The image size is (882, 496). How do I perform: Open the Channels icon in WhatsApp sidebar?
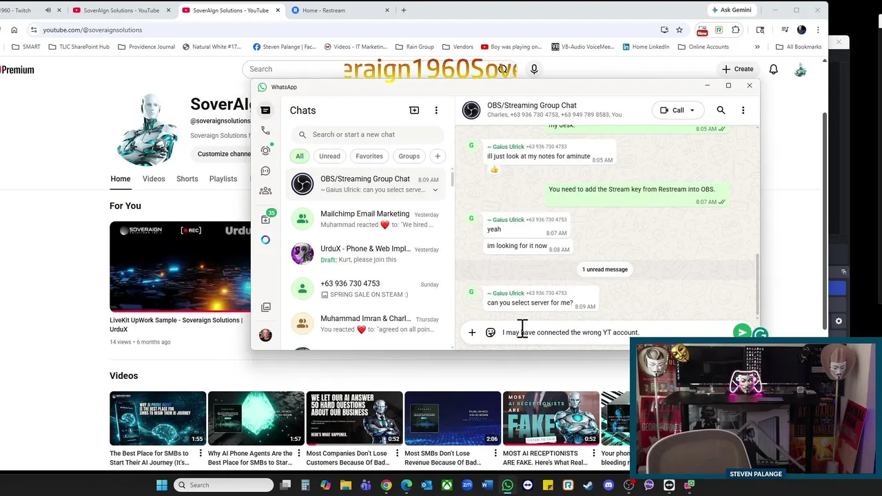coord(265,171)
